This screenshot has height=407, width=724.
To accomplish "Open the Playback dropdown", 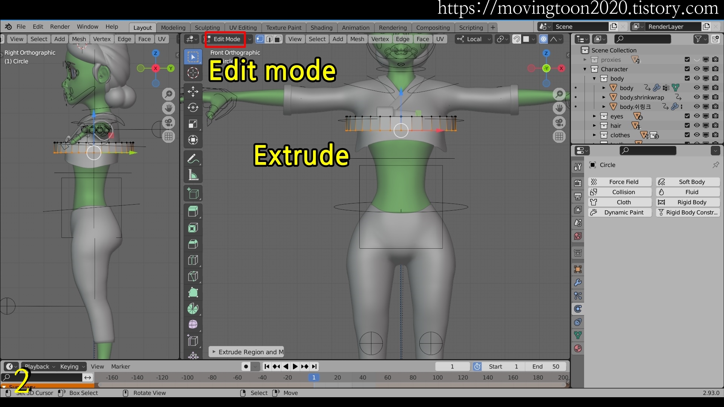I will 40,366.
